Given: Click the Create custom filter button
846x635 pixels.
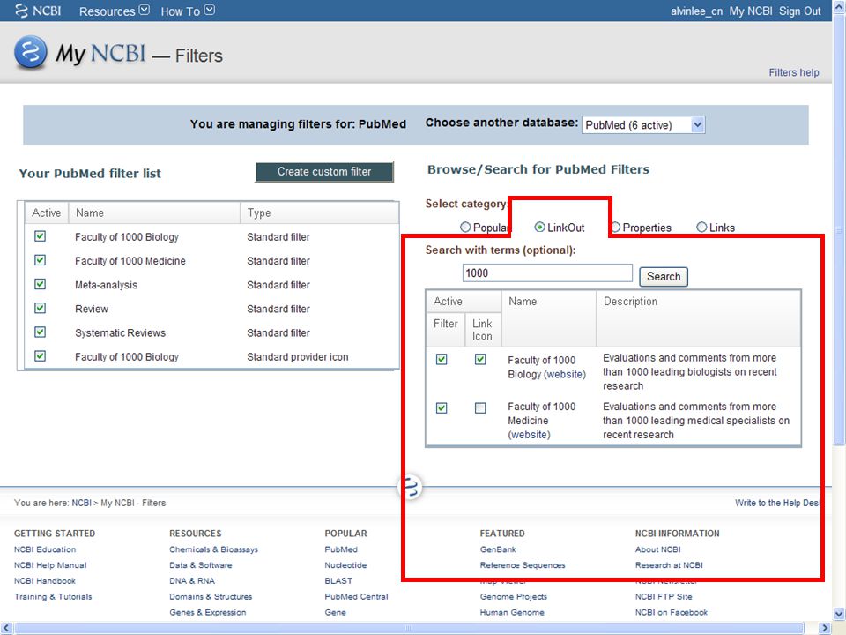Looking at the screenshot, I should (x=324, y=172).
